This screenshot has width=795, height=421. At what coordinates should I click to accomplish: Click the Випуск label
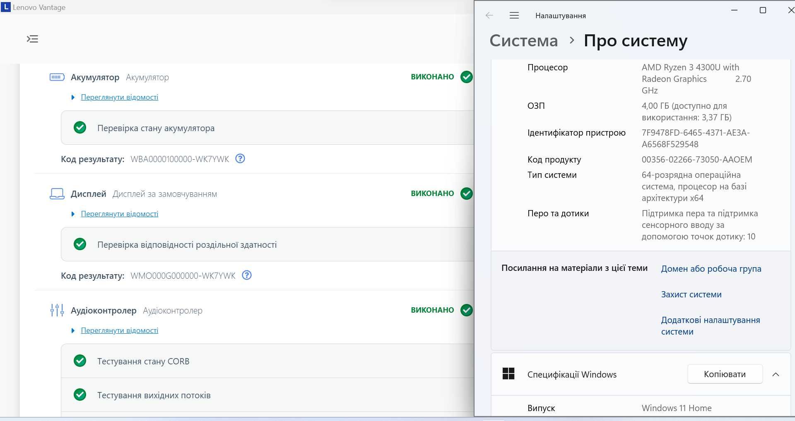point(541,408)
